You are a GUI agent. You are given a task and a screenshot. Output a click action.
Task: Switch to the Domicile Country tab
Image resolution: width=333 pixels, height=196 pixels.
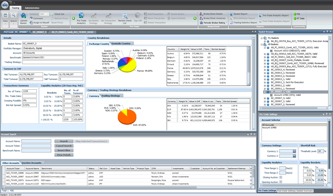[x=121, y=44]
